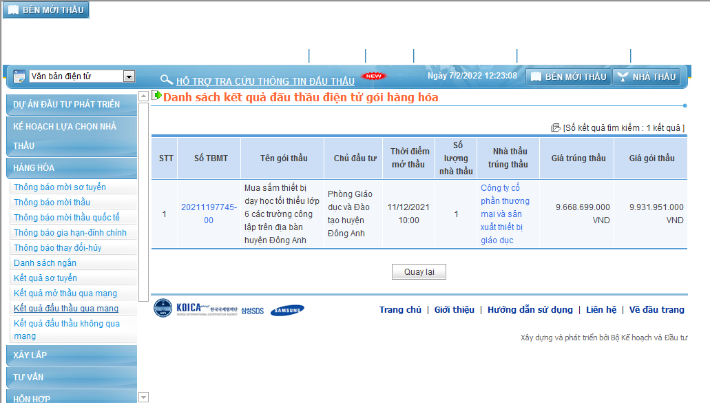This screenshot has height=403, width=710.
Task: Expand the Xây lắp sidebar section
Action: [x=71, y=355]
